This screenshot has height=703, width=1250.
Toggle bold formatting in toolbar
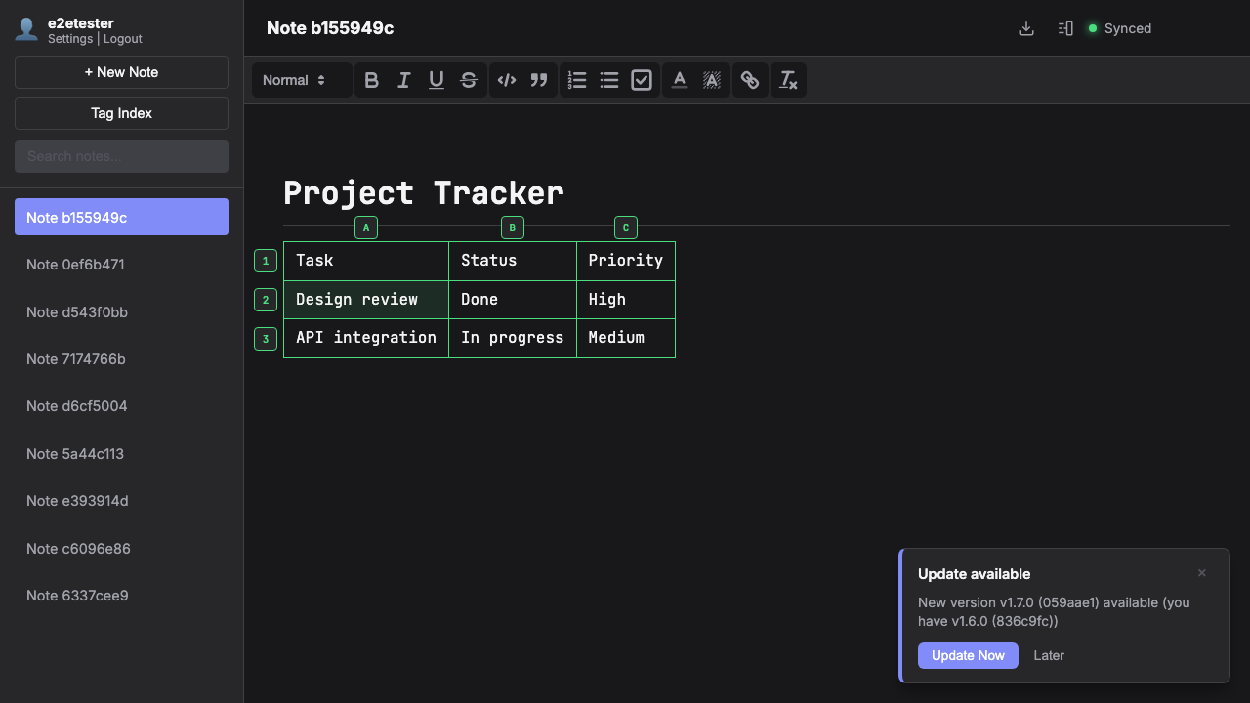[x=371, y=80]
